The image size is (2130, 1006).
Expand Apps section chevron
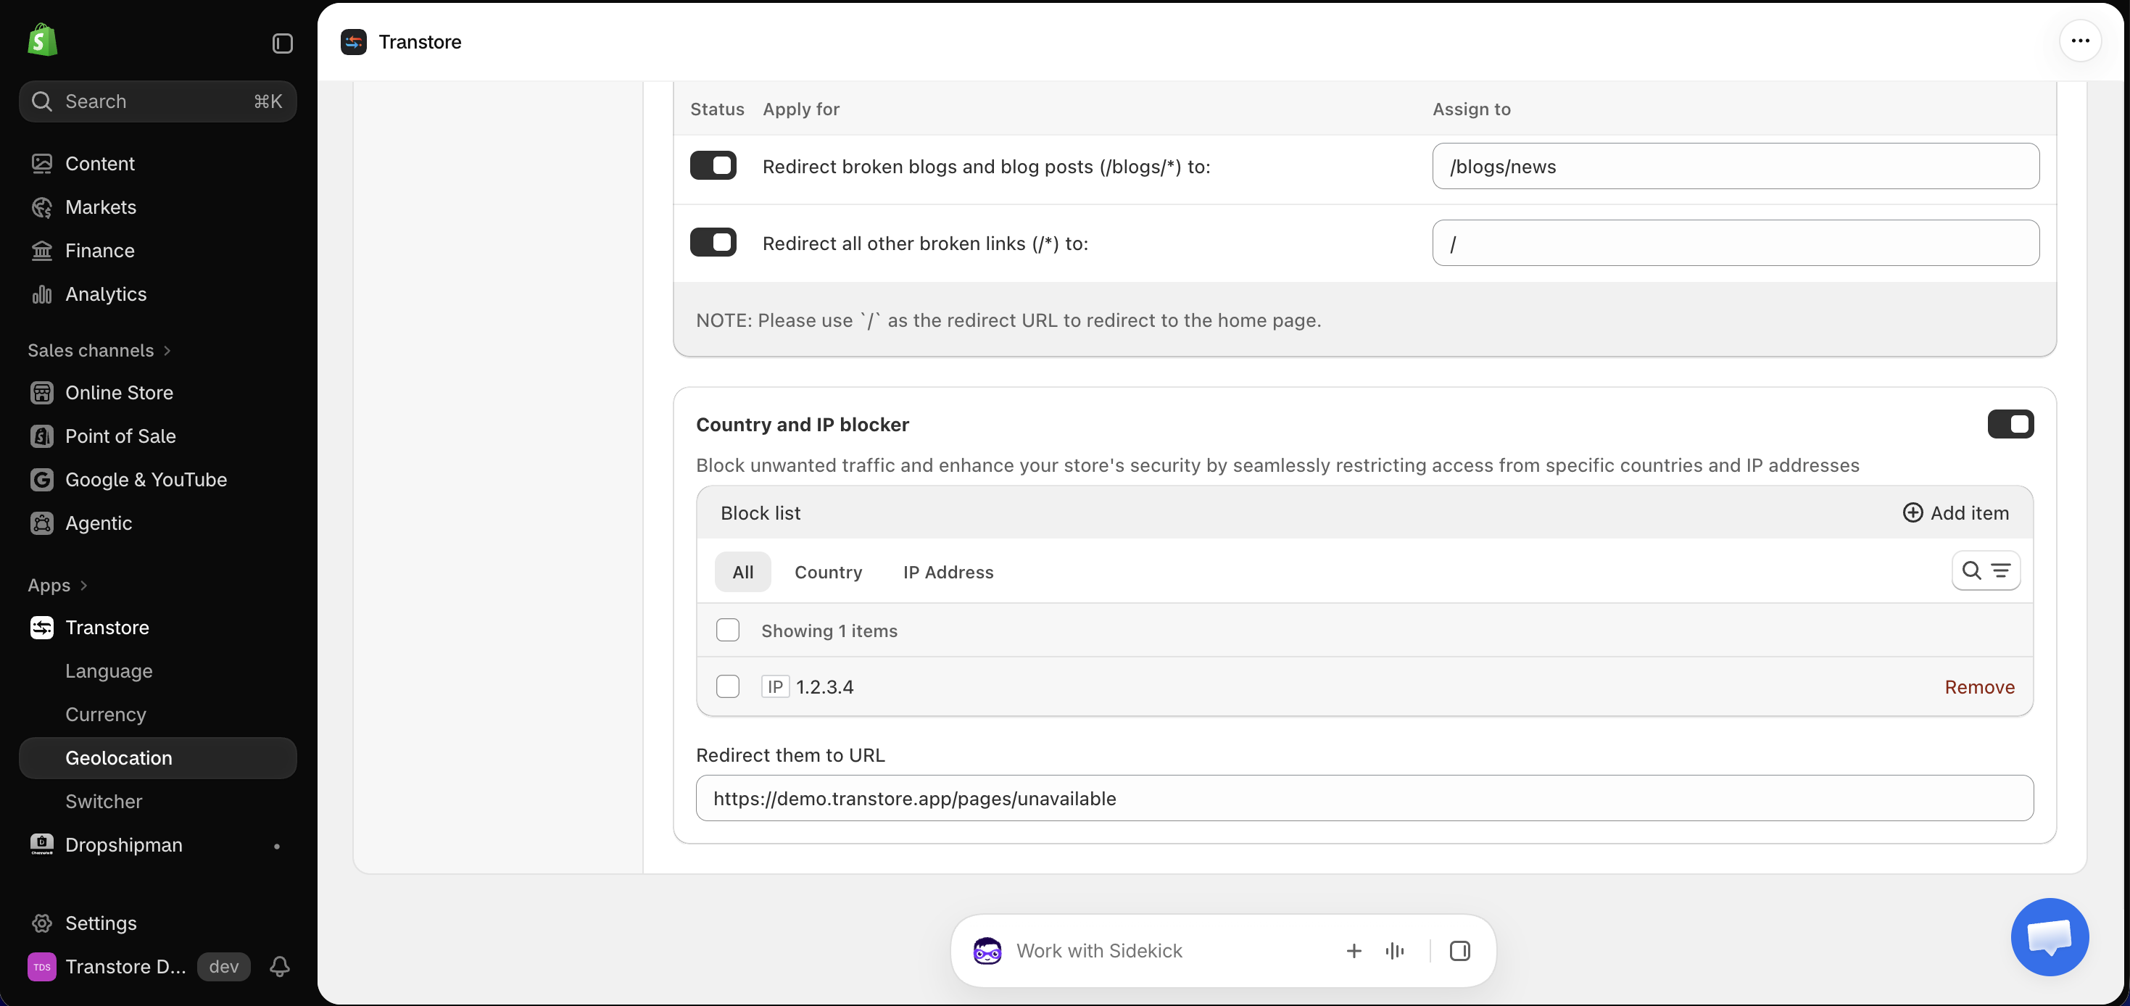pos(83,585)
